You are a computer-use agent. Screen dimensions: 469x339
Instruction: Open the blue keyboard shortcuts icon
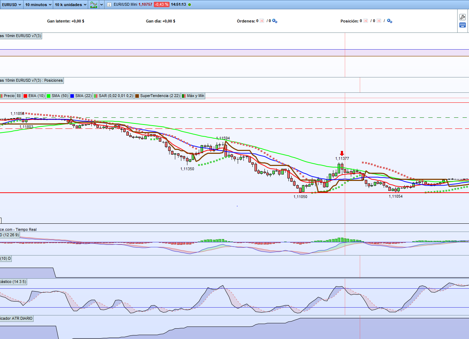coord(463,25)
